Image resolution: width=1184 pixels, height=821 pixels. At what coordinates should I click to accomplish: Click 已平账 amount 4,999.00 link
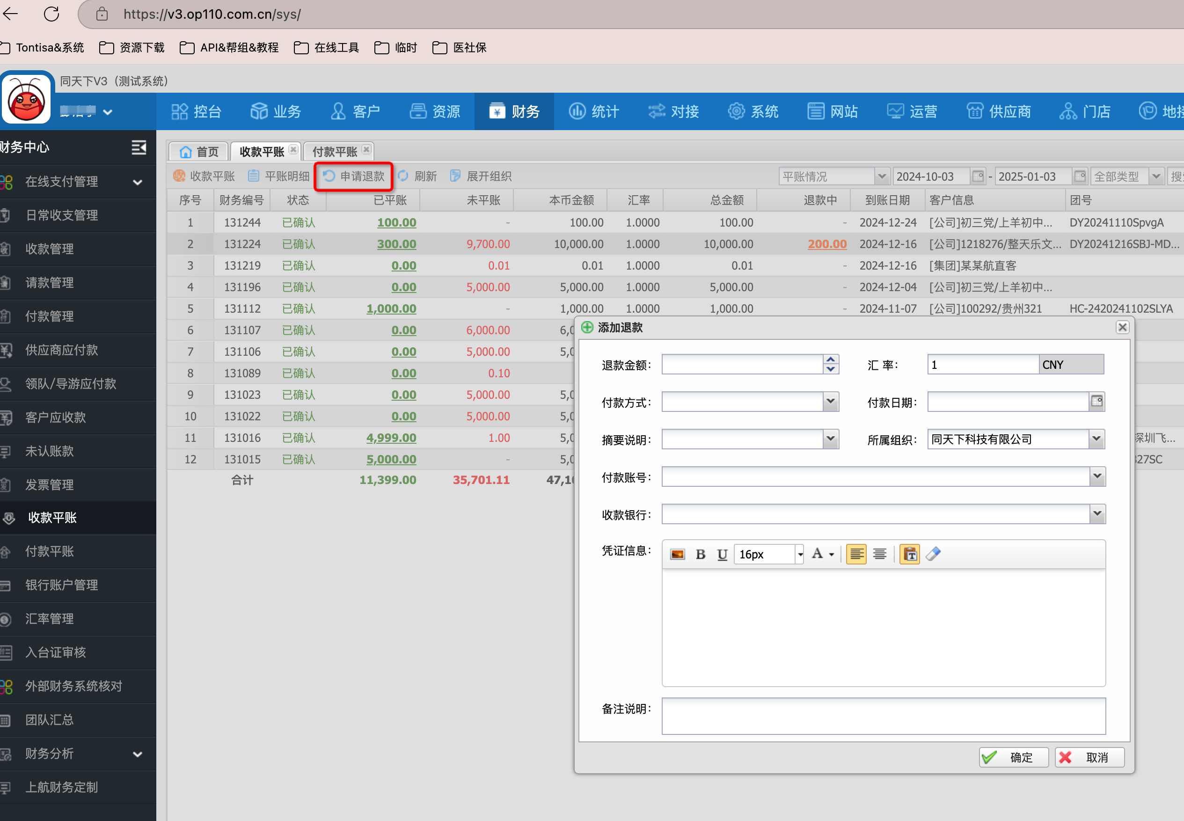pos(391,438)
